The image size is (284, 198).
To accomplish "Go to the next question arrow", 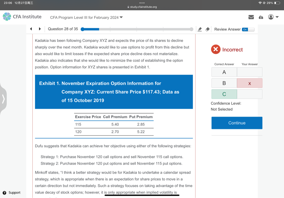I will [40, 29].
